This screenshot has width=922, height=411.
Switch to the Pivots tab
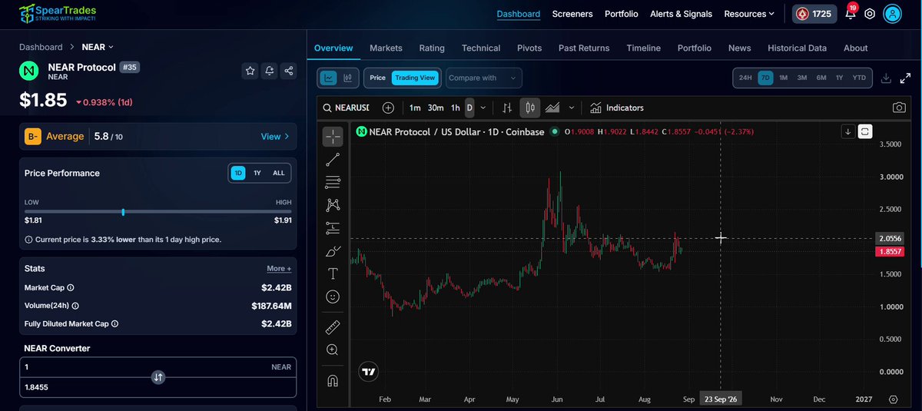529,48
